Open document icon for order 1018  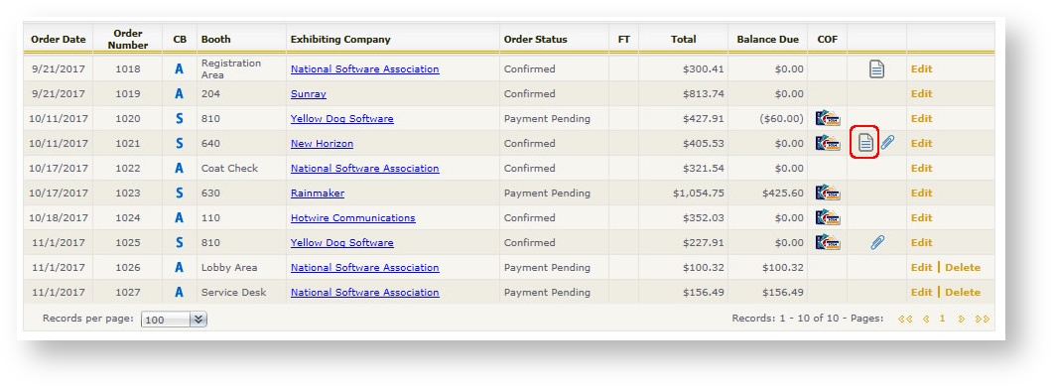pyautogui.click(x=876, y=68)
